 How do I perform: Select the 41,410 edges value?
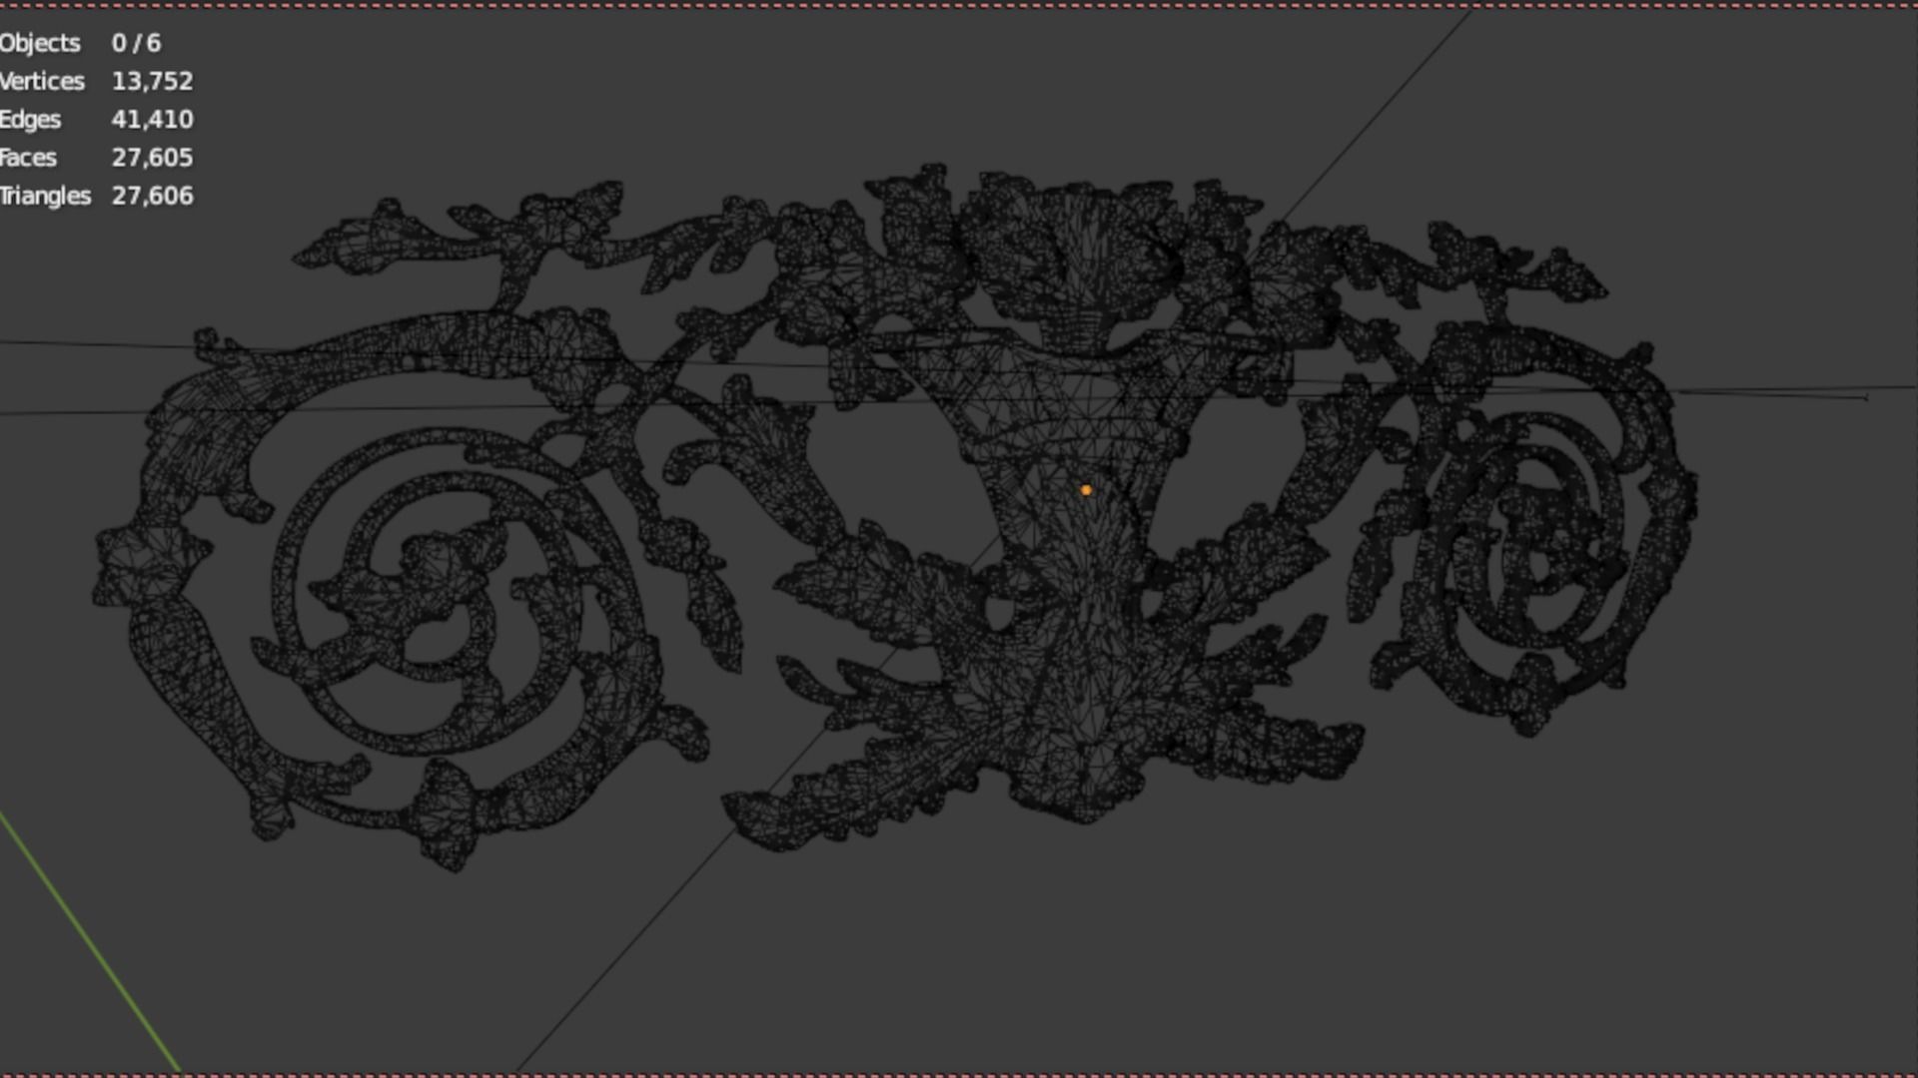tap(152, 120)
